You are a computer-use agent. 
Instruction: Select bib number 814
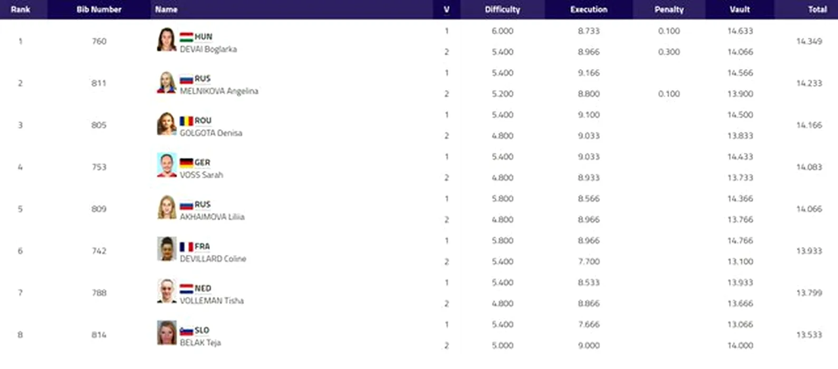pyautogui.click(x=99, y=335)
